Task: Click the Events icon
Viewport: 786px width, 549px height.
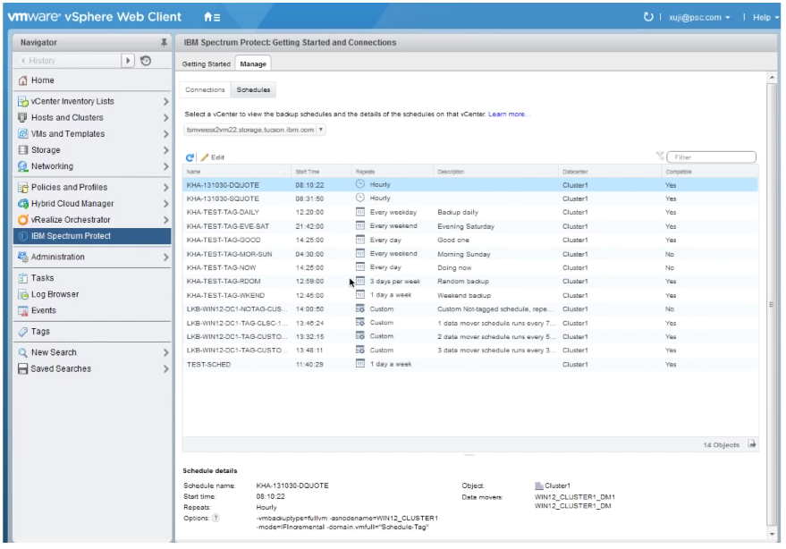Action: (x=22, y=310)
